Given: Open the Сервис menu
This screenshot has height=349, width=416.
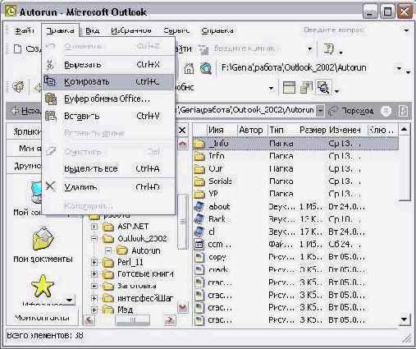Looking at the screenshot, I should click(176, 30).
